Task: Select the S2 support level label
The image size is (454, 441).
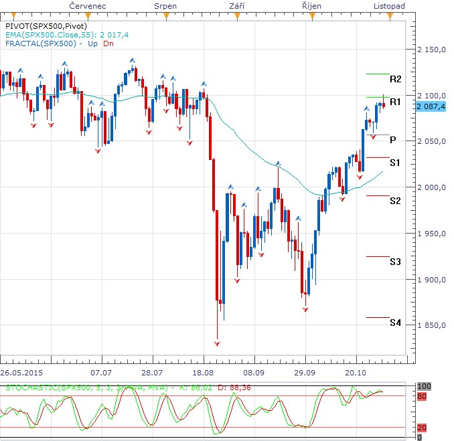Action: click(395, 201)
